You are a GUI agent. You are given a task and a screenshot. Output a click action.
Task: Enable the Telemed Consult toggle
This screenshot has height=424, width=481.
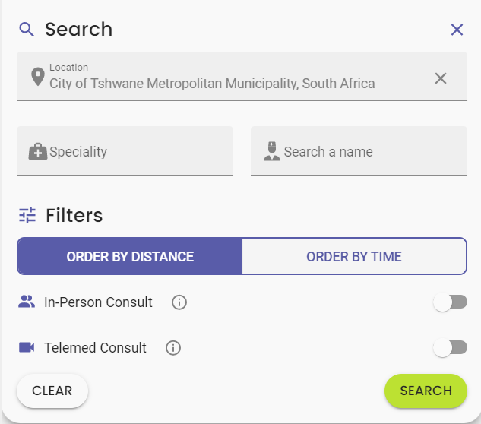pyautogui.click(x=450, y=348)
